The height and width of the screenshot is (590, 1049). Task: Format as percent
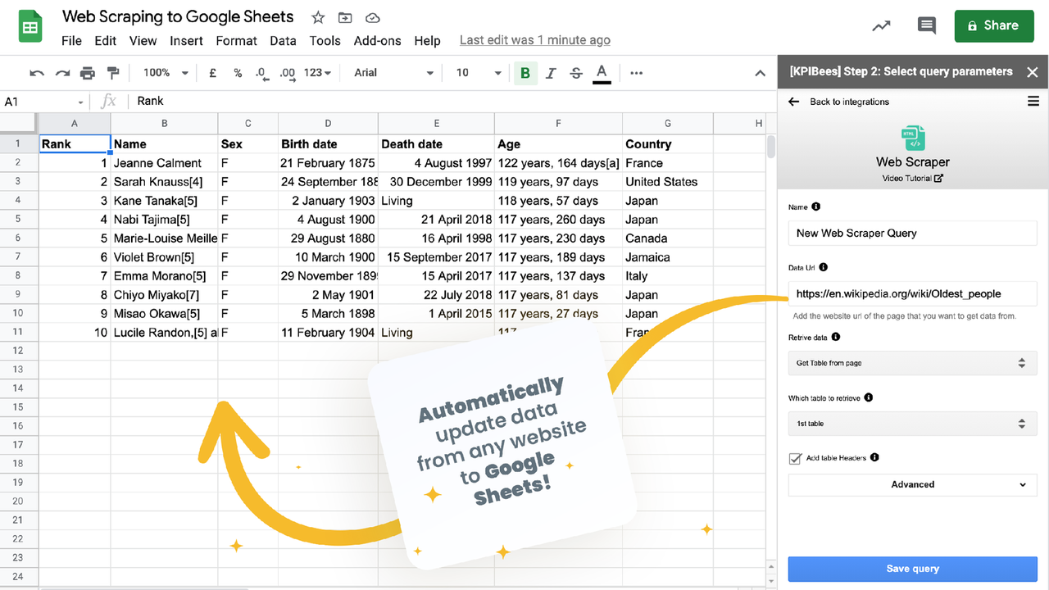pos(238,73)
